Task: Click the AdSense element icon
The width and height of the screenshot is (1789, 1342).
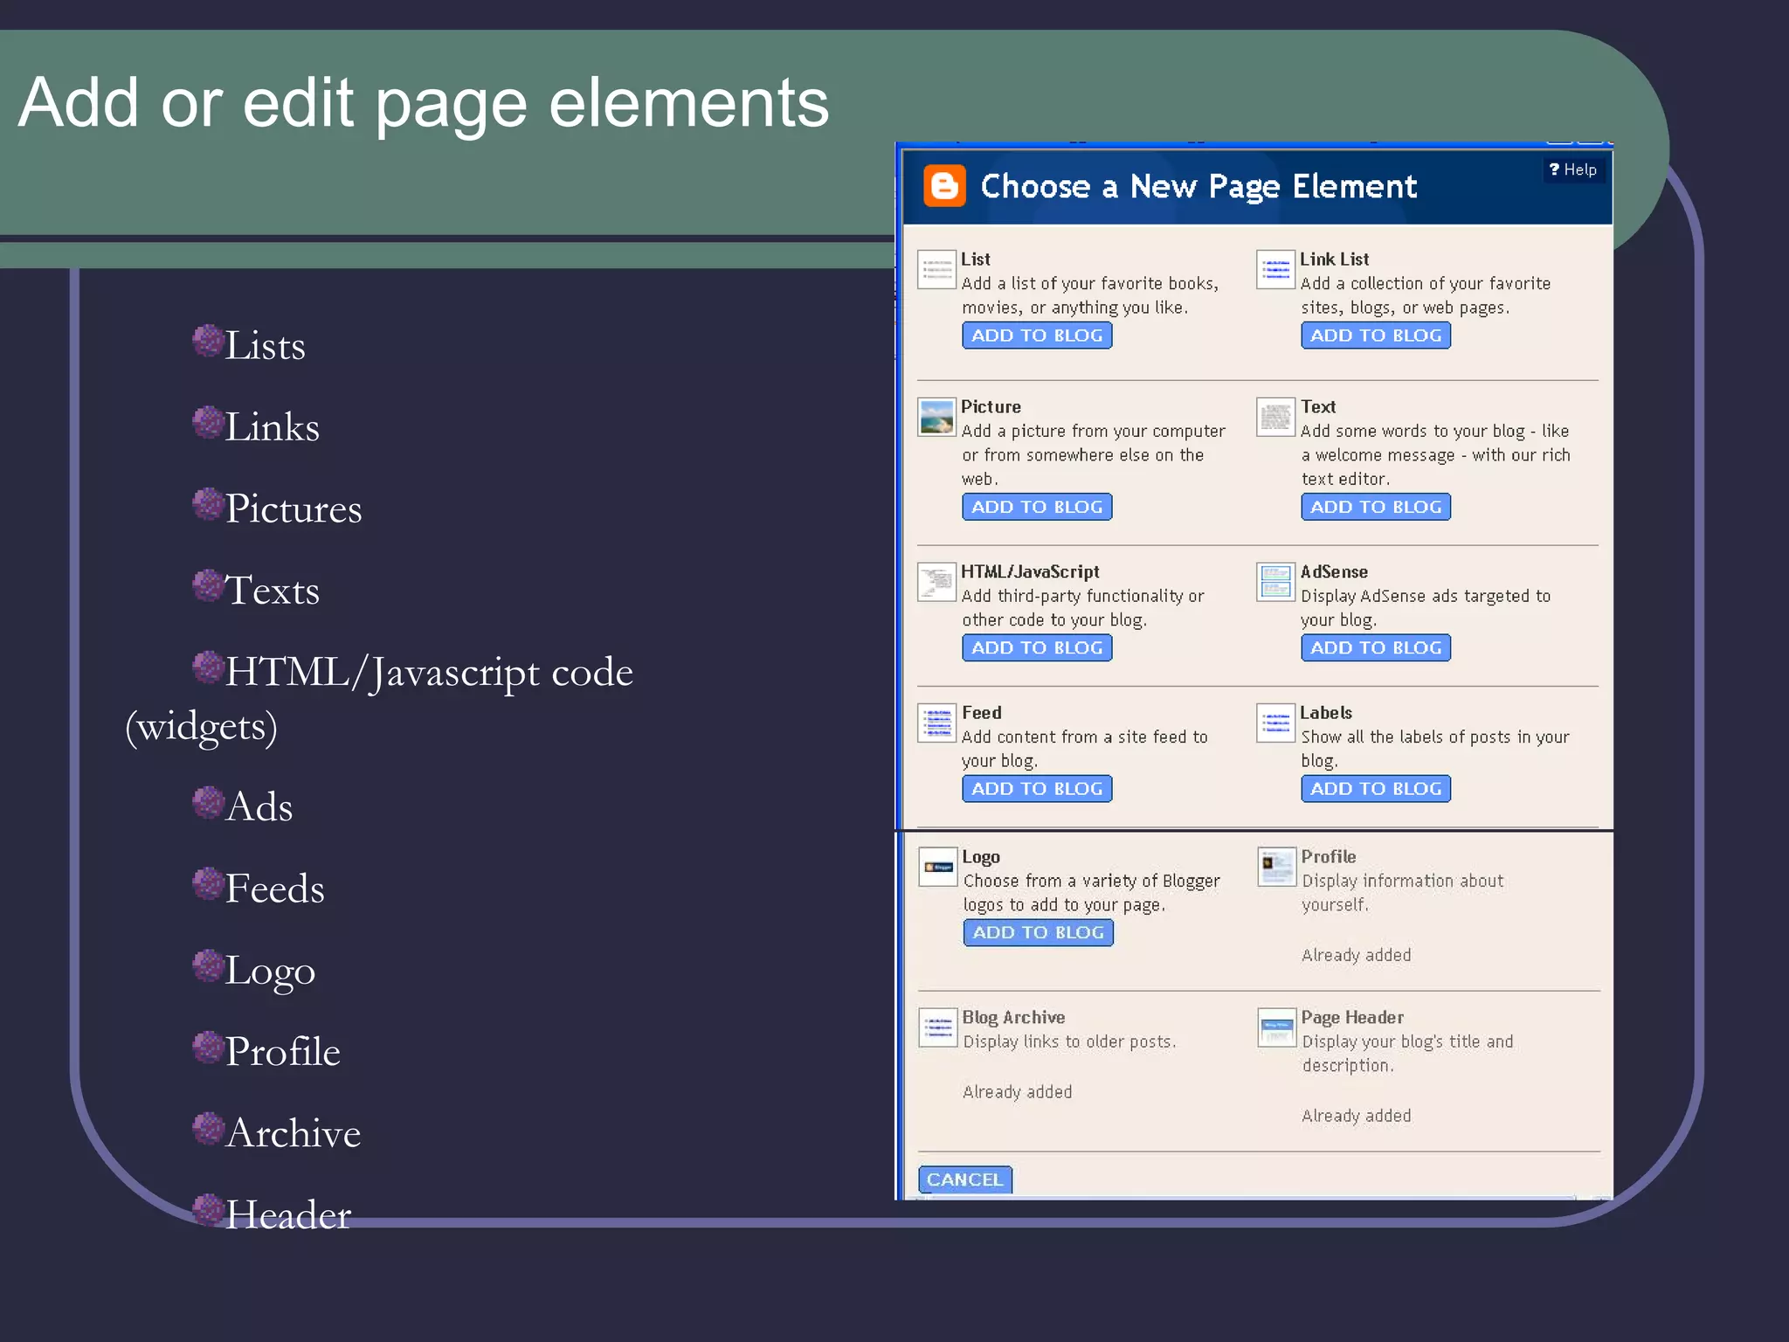Action: [x=1275, y=582]
